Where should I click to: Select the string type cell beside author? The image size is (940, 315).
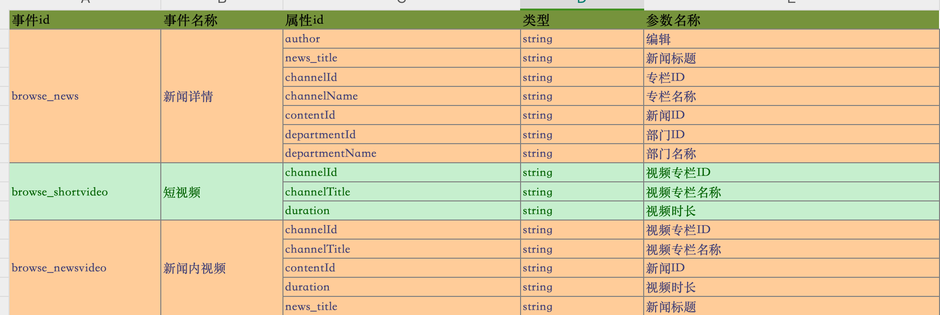pos(582,39)
